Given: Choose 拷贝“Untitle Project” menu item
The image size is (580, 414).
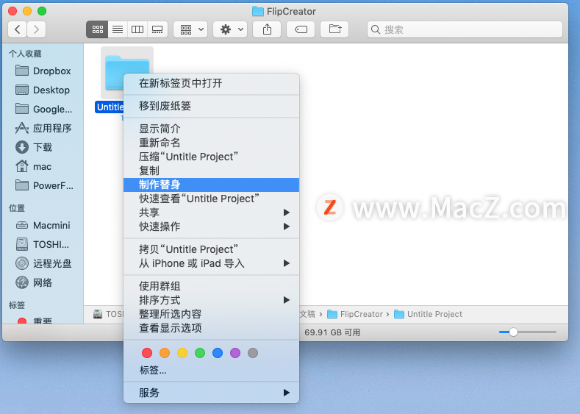Looking at the screenshot, I should [211, 249].
